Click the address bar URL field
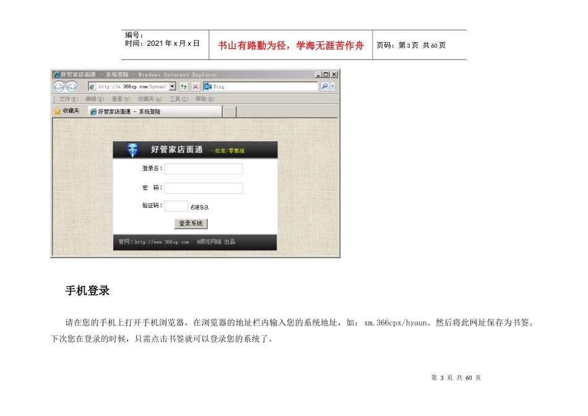The image size is (588, 416). click(x=132, y=87)
